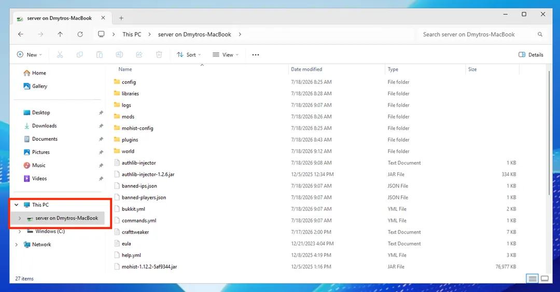Sort by the Type column header
The width and height of the screenshot is (560, 292).
point(393,69)
